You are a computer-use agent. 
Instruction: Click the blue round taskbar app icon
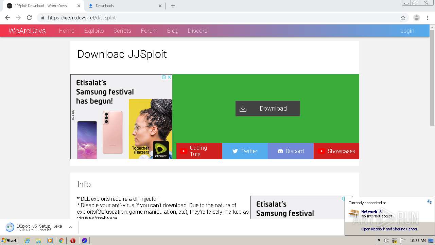point(85,241)
